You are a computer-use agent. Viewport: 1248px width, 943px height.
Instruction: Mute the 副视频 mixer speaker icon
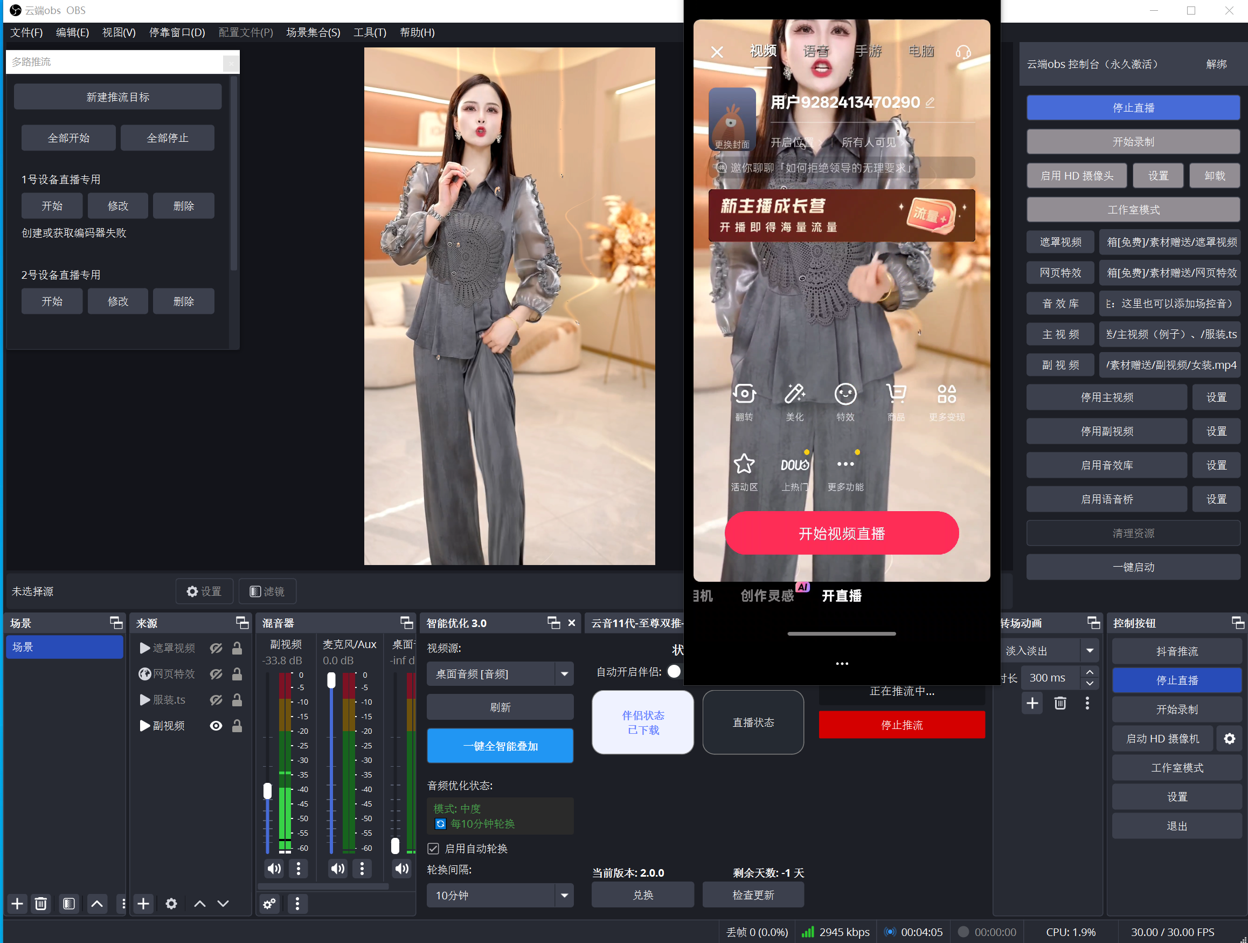click(x=274, y=869)
